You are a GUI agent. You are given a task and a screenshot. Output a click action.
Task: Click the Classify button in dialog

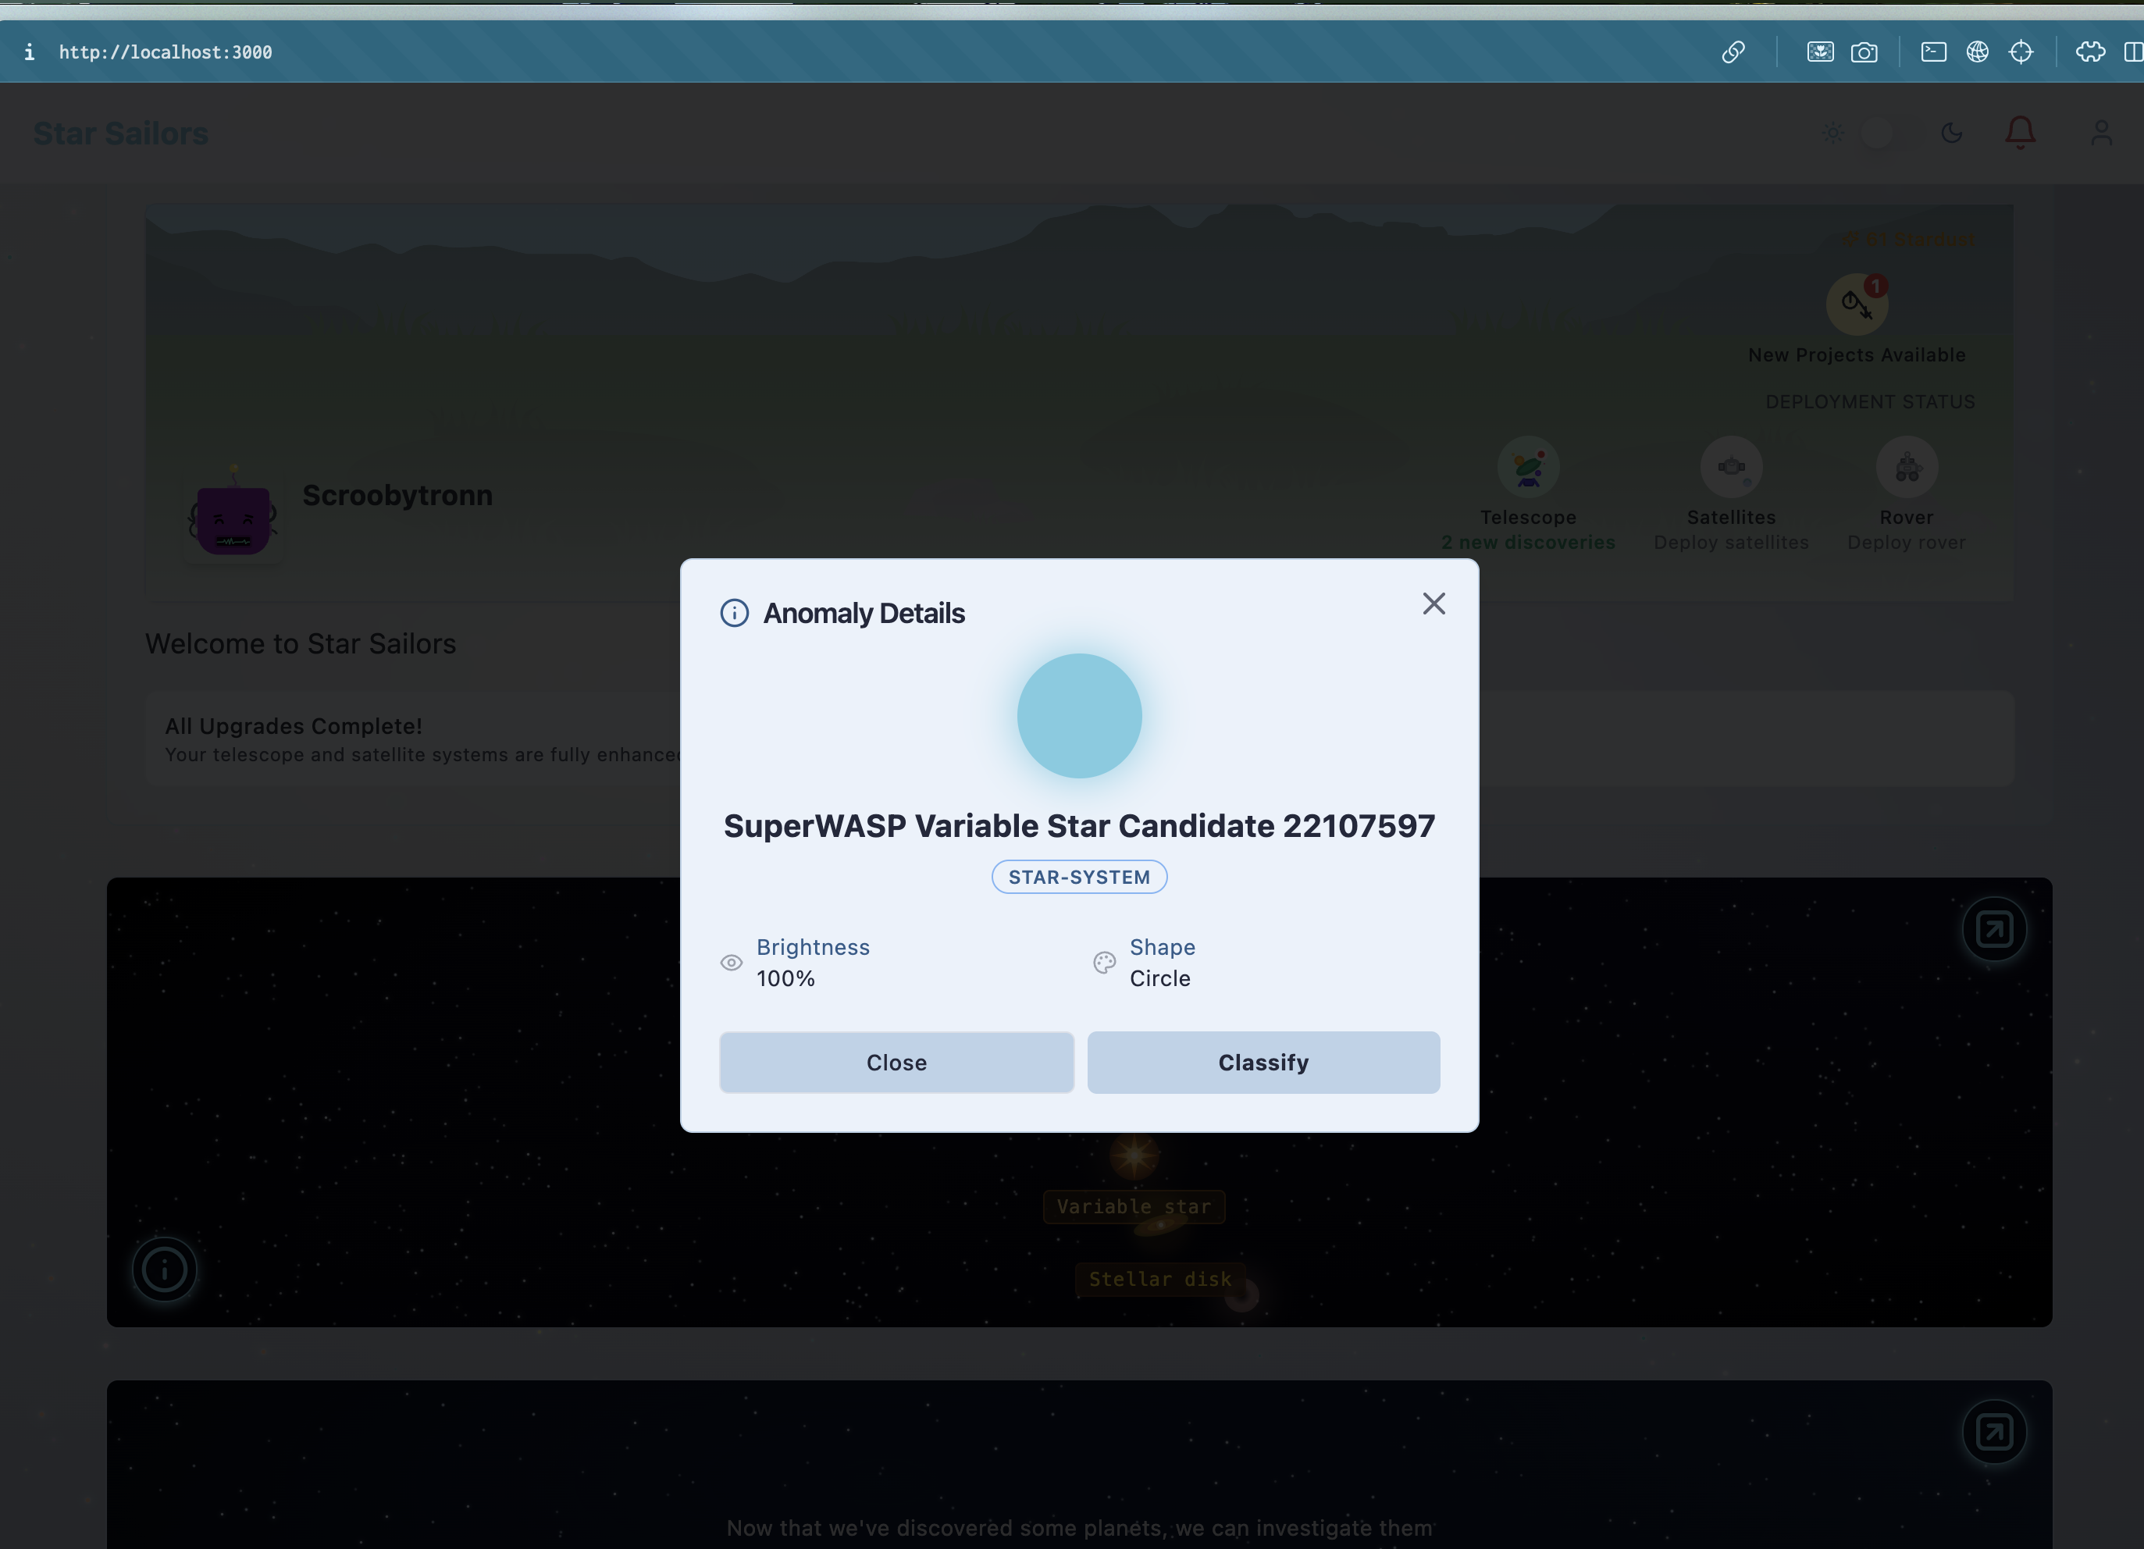[x=1263, y=1063]
